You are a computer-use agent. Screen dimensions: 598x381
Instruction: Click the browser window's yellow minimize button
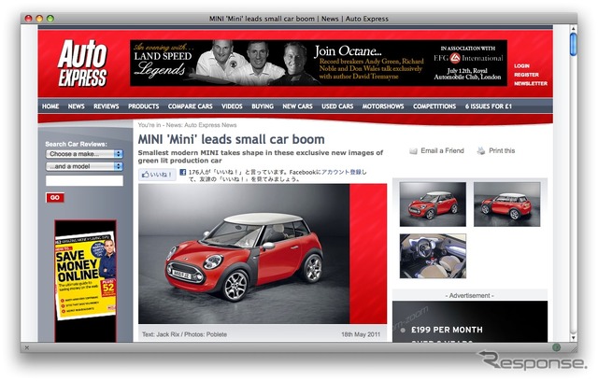click(39, 19)
